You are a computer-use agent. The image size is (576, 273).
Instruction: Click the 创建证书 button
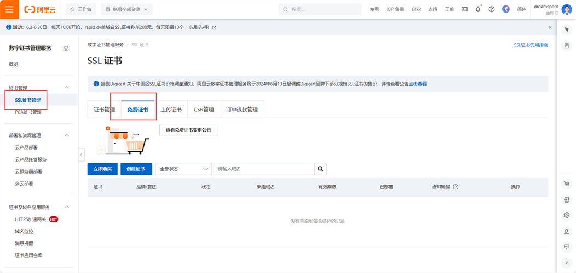(136, 169)
